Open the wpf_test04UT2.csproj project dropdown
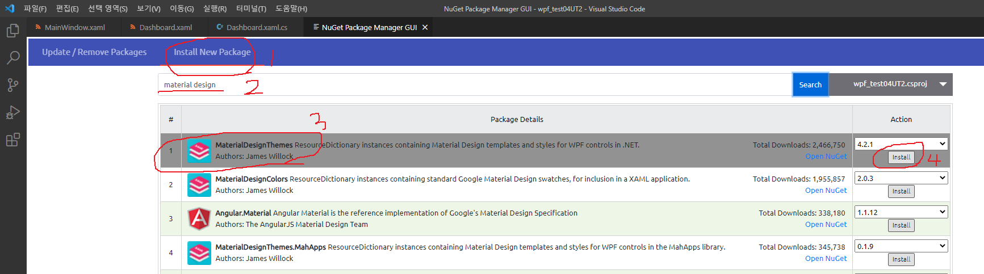This screenshot has height=274, width=984. [x=890, y=84]
